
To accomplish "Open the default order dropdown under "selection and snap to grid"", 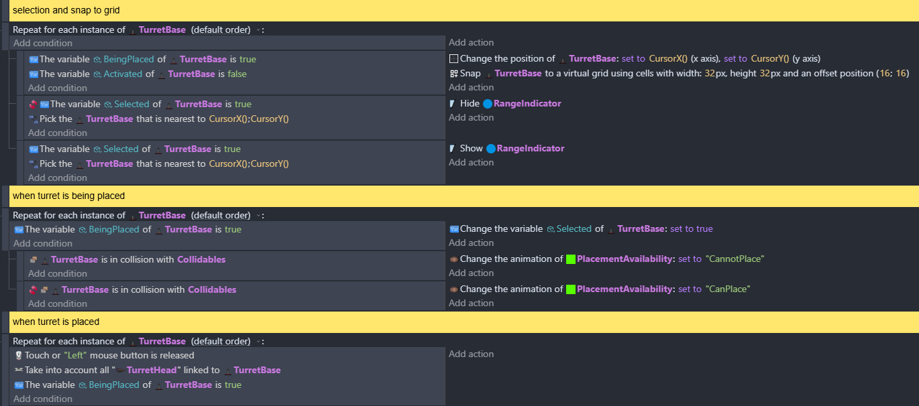I will click(x=259, y=30).
